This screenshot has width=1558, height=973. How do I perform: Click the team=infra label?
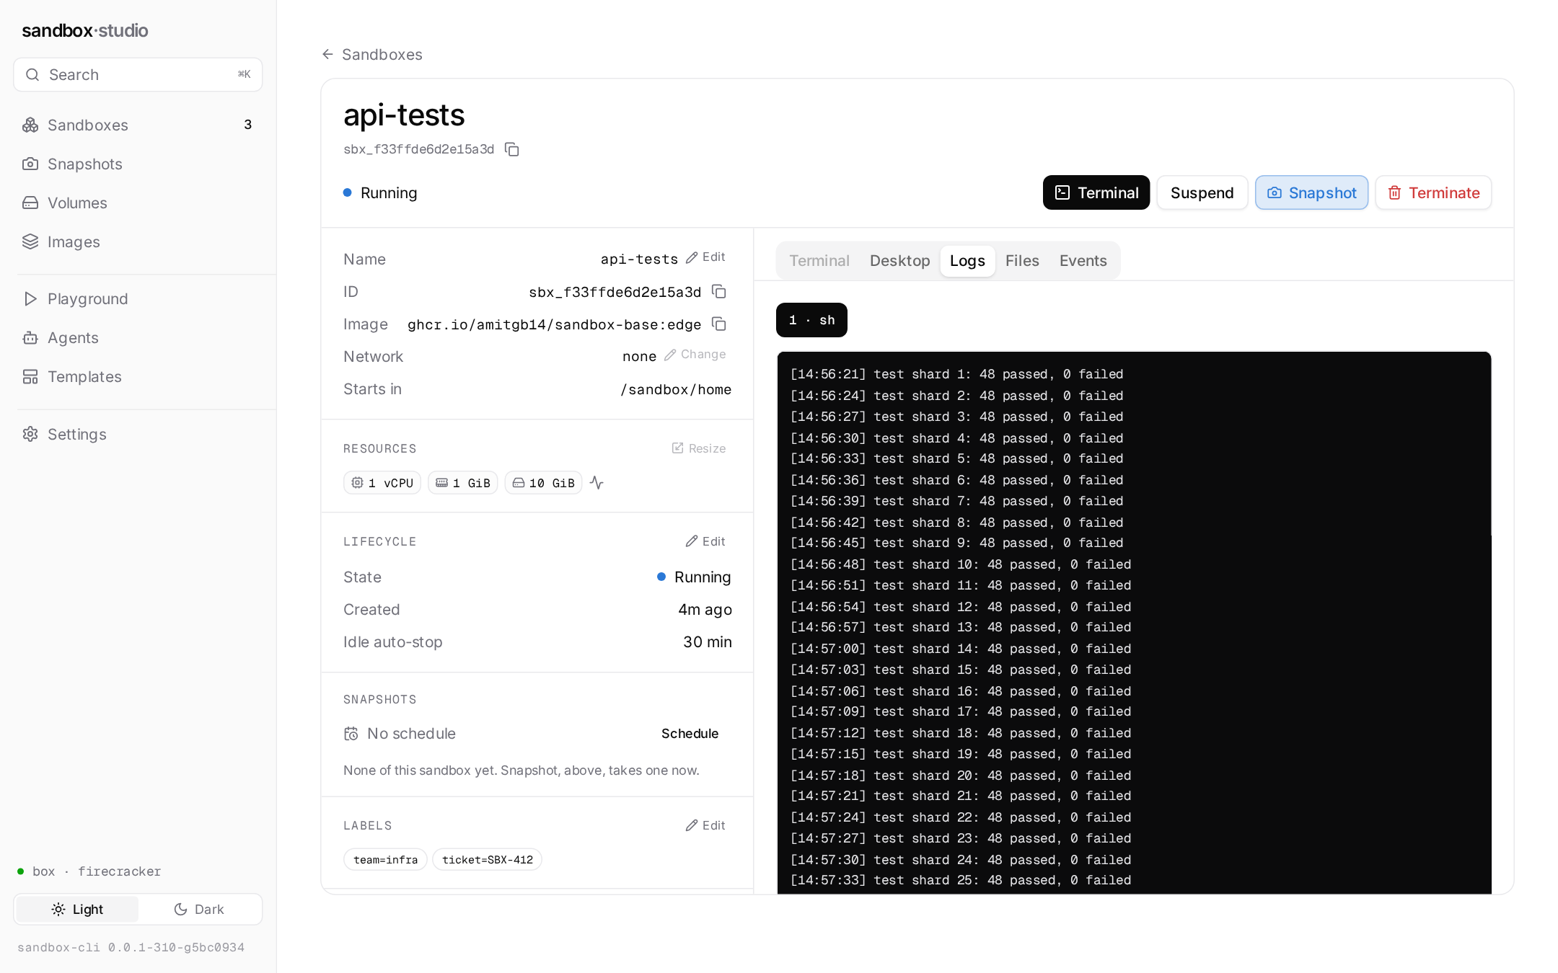(x=386, y=860)
